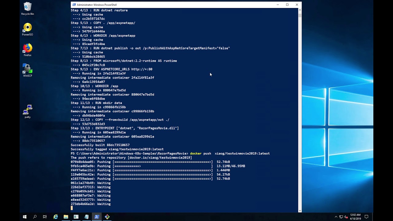Viewport: 393px width, 221px height.
Task: Open the network status tray icon
Action: click(x=341, y=217)
